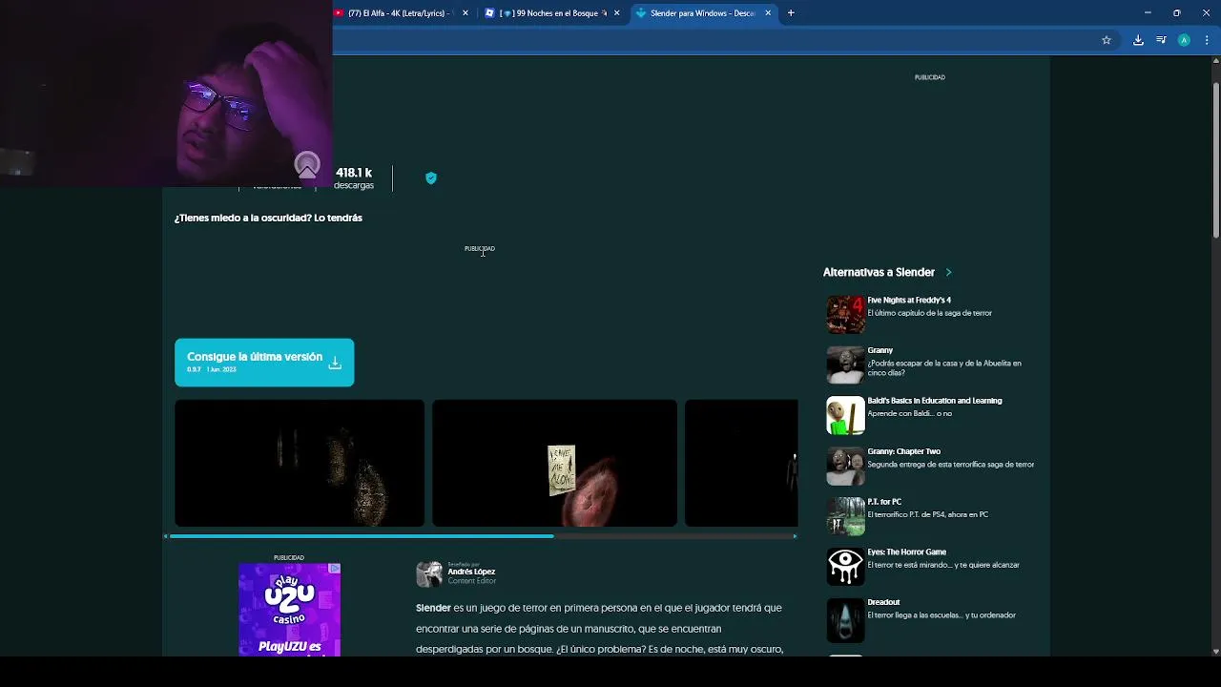The image size is (1221, 687).
Task: Open the Leave Me Alone note screenshot
Action: point(554,463)
